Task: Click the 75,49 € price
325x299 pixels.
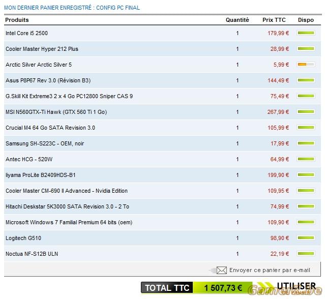Action: click(280, 96)
